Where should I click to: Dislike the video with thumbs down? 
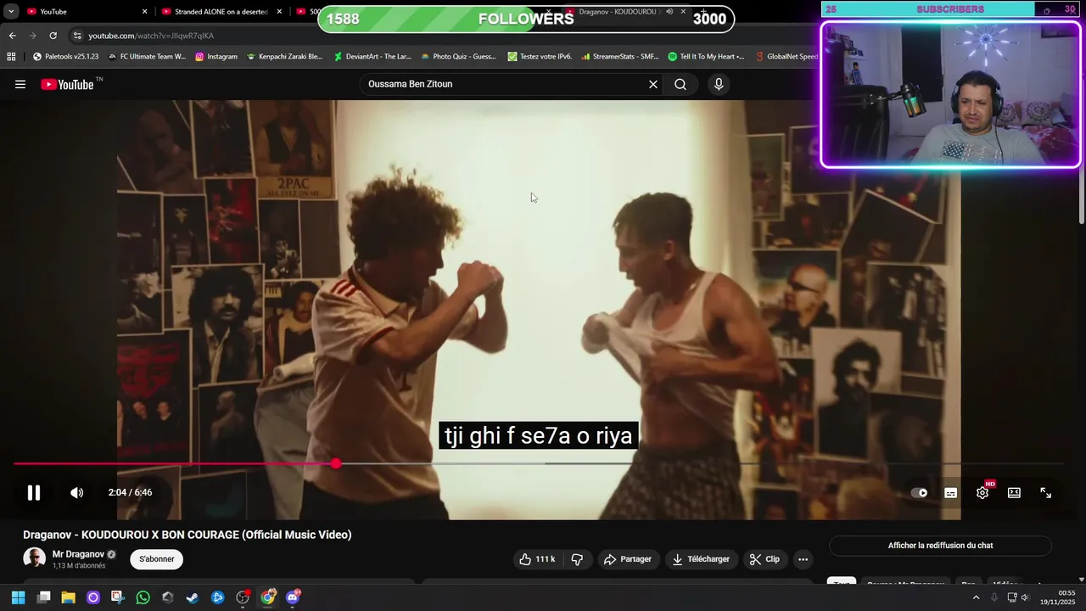[577, 559]
